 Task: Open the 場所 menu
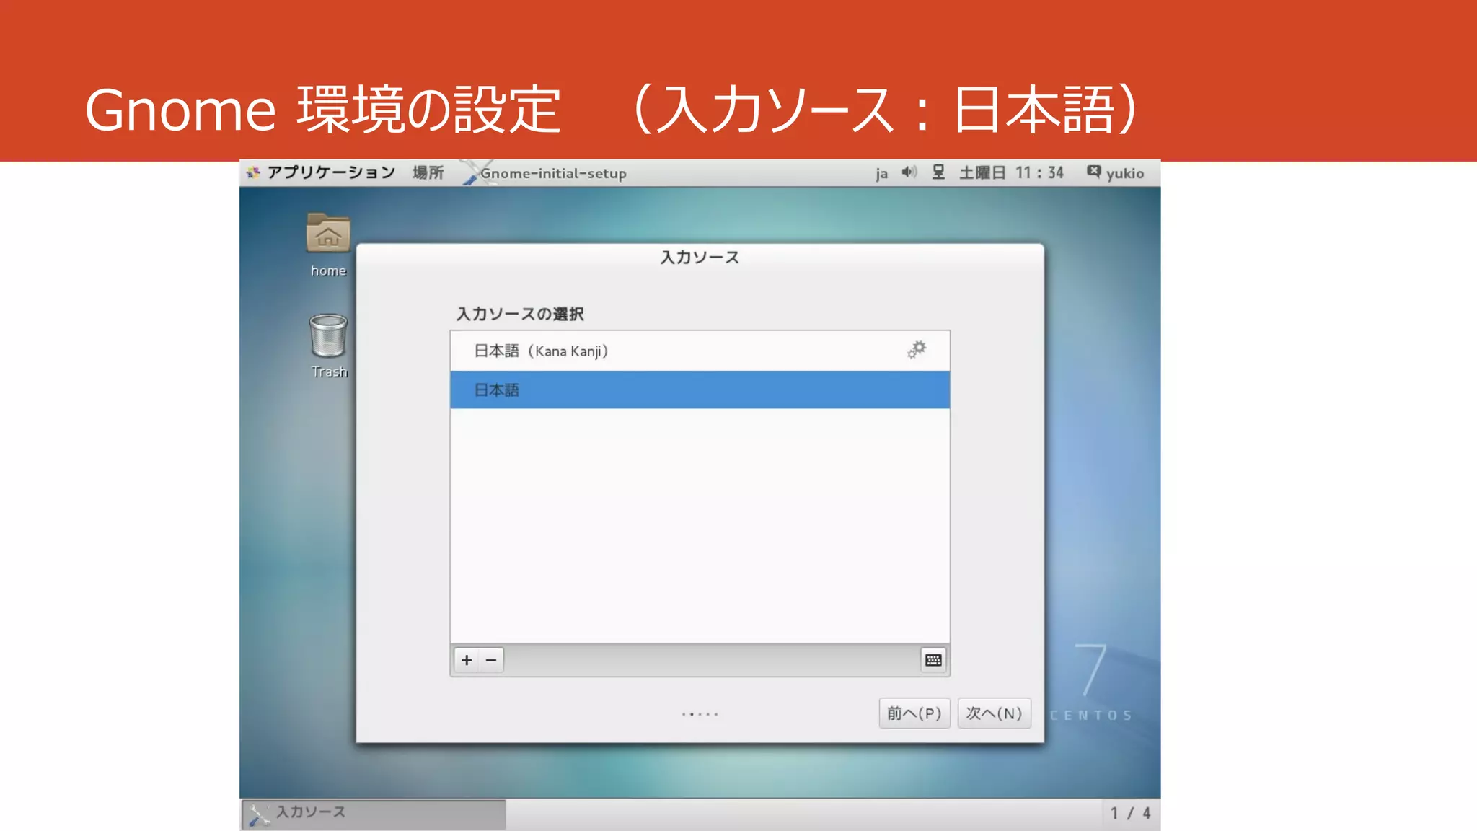428,172
